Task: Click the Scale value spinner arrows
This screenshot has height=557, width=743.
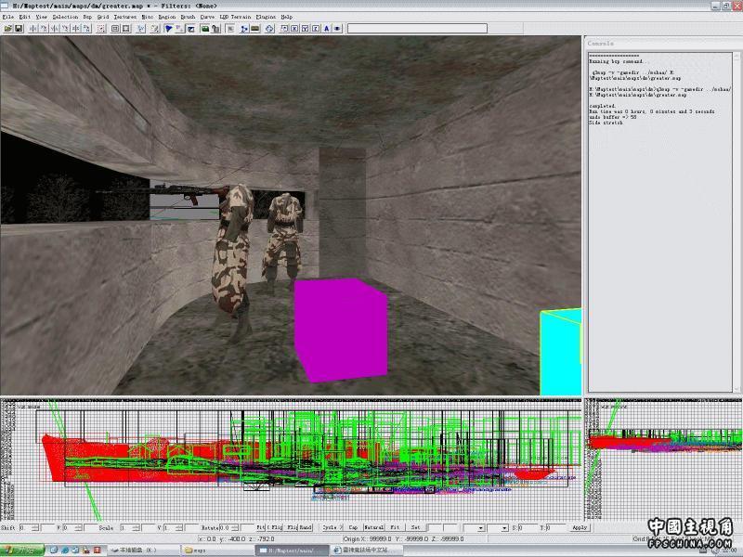Action: [x=136, y=527]
